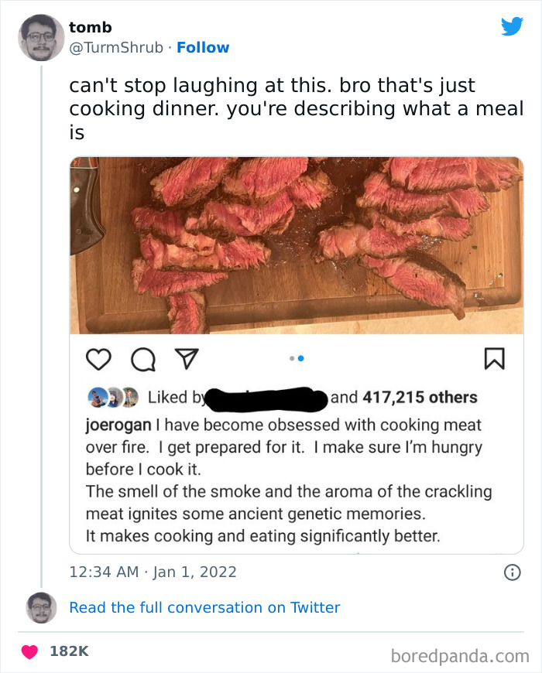Image resolution: width=542 pixels, height=673 pixels.
Task: Click Read the full conversation on Twitter
Action: [205, 608]
